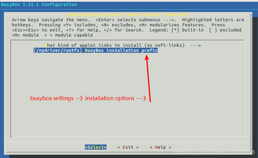258x158 pixels.
Task: Choose the Exit button
Action: point(128,147)
